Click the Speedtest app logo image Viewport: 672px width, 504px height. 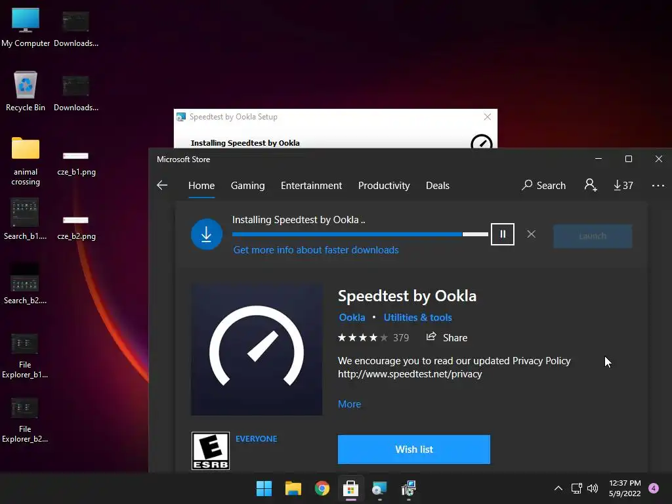click(x=257, y=349)
